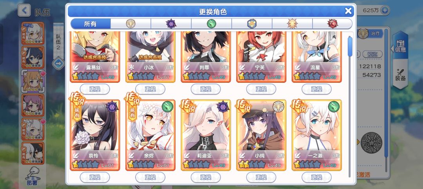
Task: Tap the plus icon next to 625万
Action: [x=385, y=11]
